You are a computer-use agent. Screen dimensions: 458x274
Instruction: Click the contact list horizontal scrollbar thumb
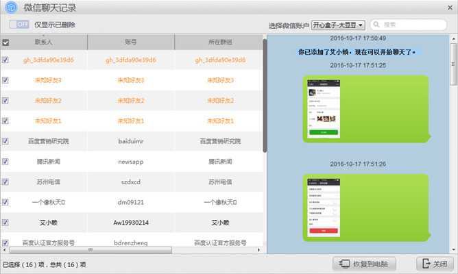click(x=91, y=250)
